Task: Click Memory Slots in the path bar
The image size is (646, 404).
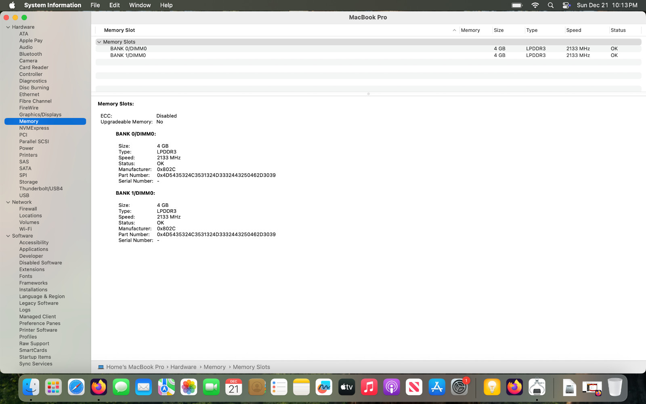Action: (x=251, y=367)
